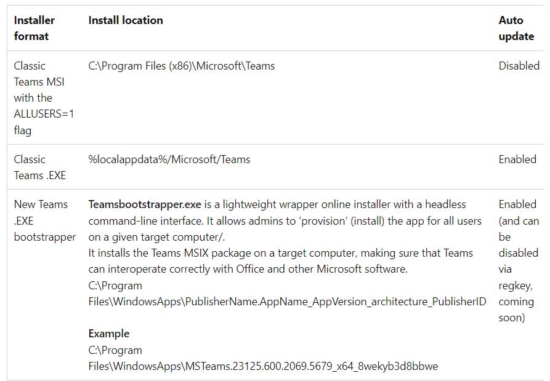Click the 'on a given target computer' line
The image size is (550, 381).
pyautogui.click(x=156, y=238)
